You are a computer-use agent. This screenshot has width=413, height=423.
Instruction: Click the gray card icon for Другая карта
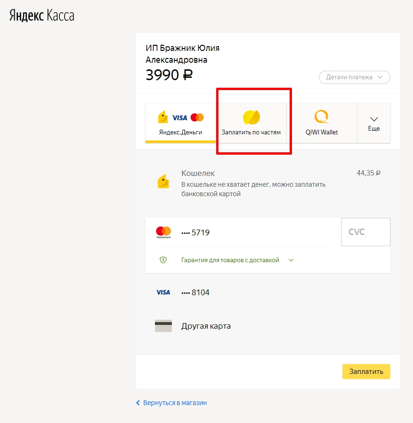coord(163,326)
